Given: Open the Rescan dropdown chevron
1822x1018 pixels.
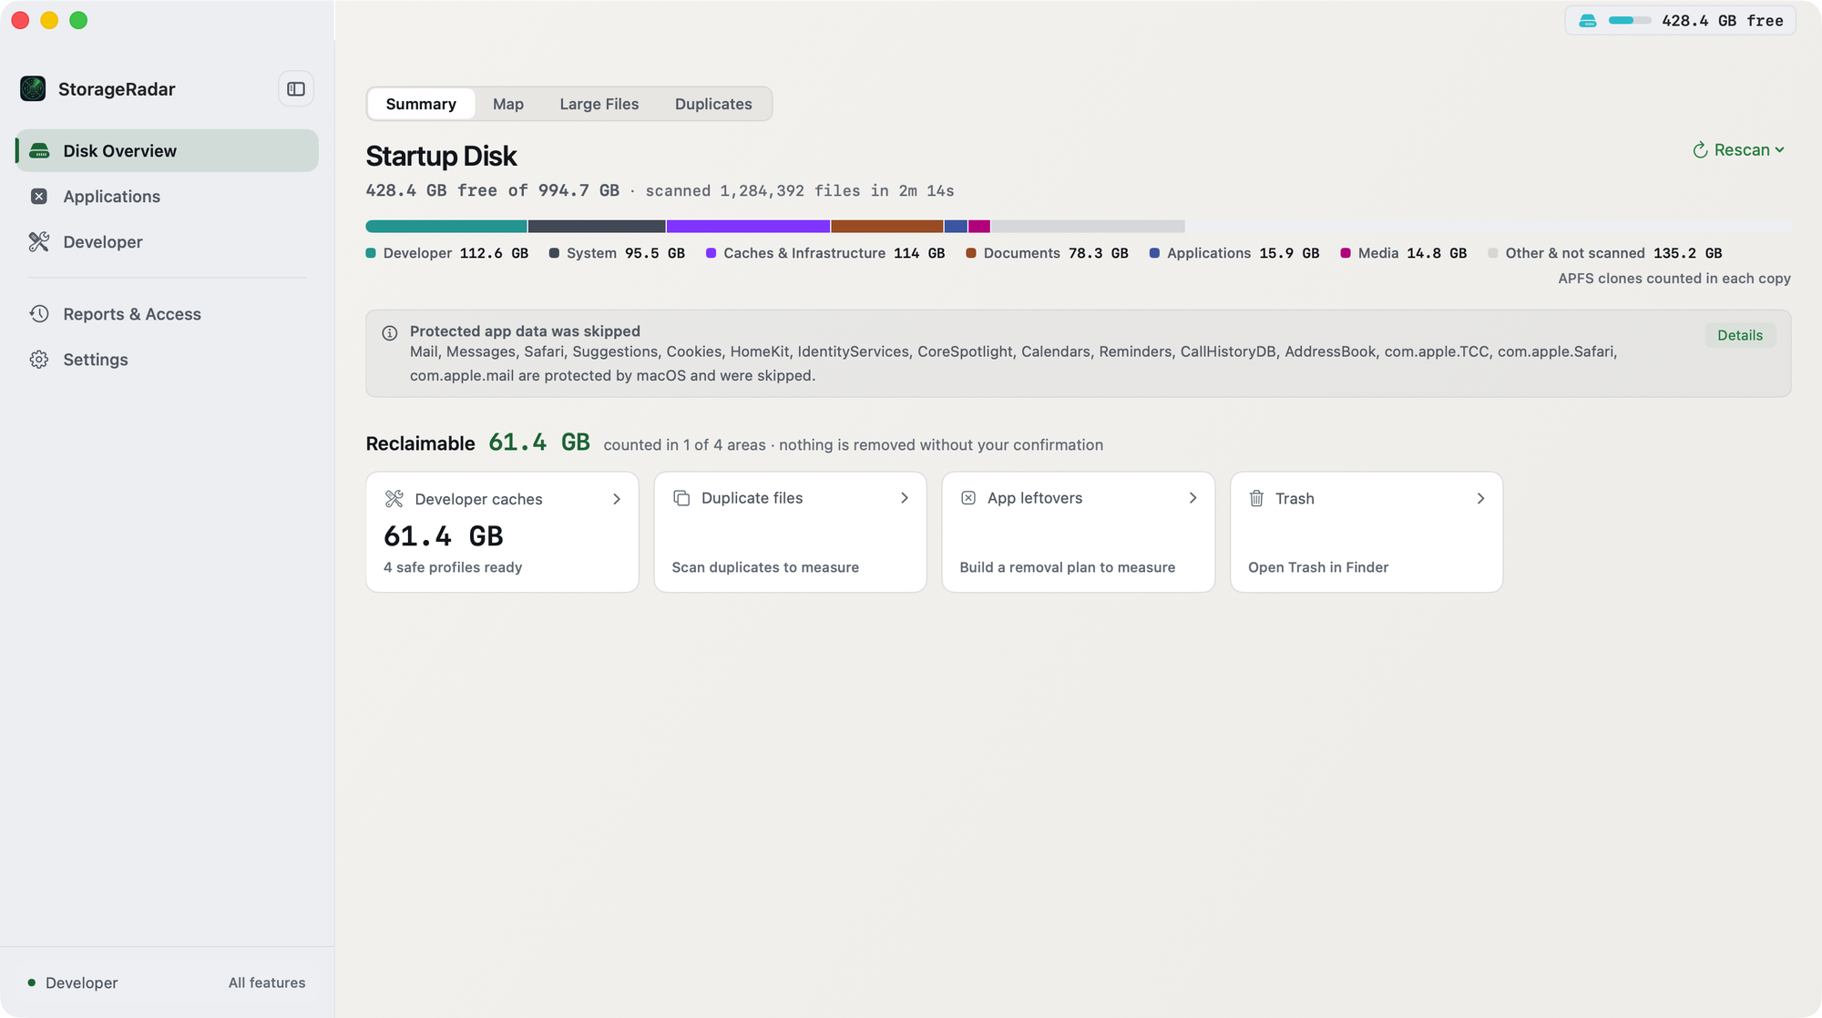Looking at the screenshot, I should [x=1780, y=150].
